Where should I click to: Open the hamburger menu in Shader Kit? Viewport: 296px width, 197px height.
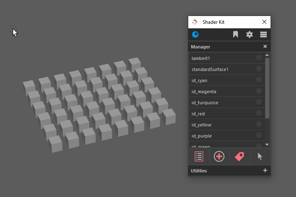tap(264, 34)
